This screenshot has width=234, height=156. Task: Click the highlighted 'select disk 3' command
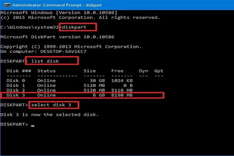[51, 105]
